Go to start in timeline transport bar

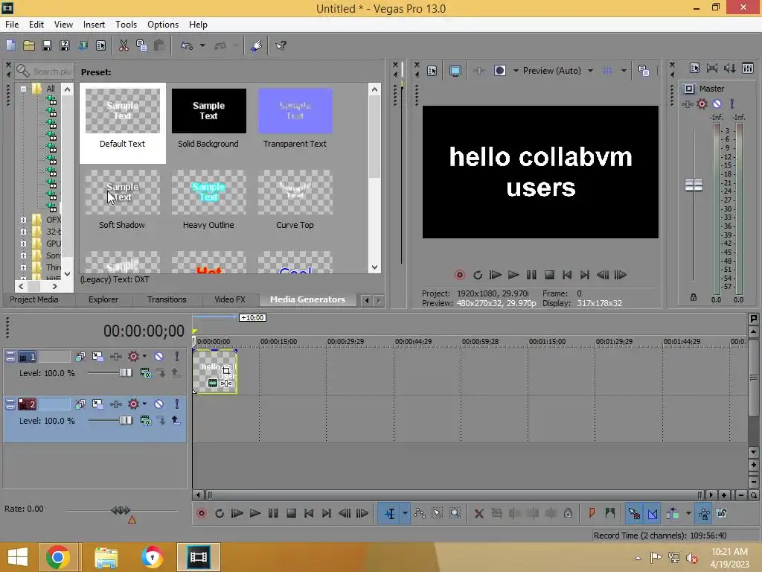click(x=309, y=513)
